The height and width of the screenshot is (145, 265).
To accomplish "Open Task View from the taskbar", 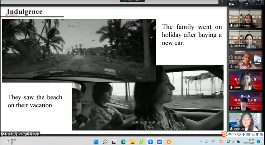I will 114,142.
